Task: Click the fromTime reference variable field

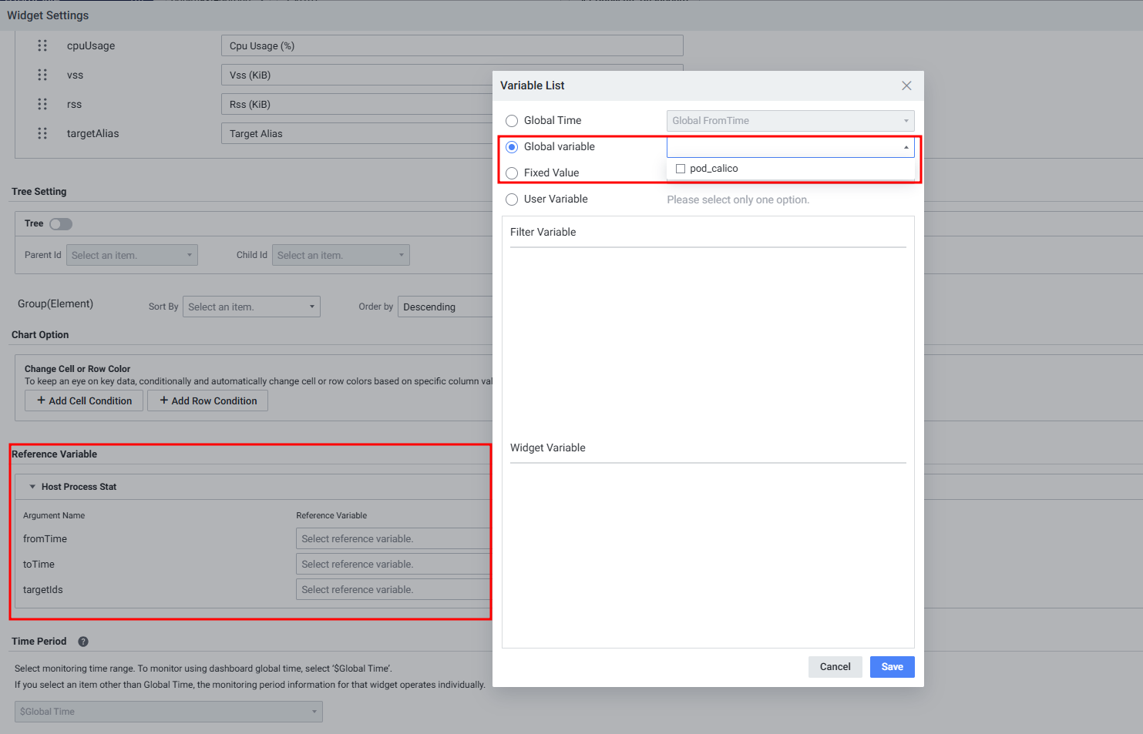Action: coord(392,539)
